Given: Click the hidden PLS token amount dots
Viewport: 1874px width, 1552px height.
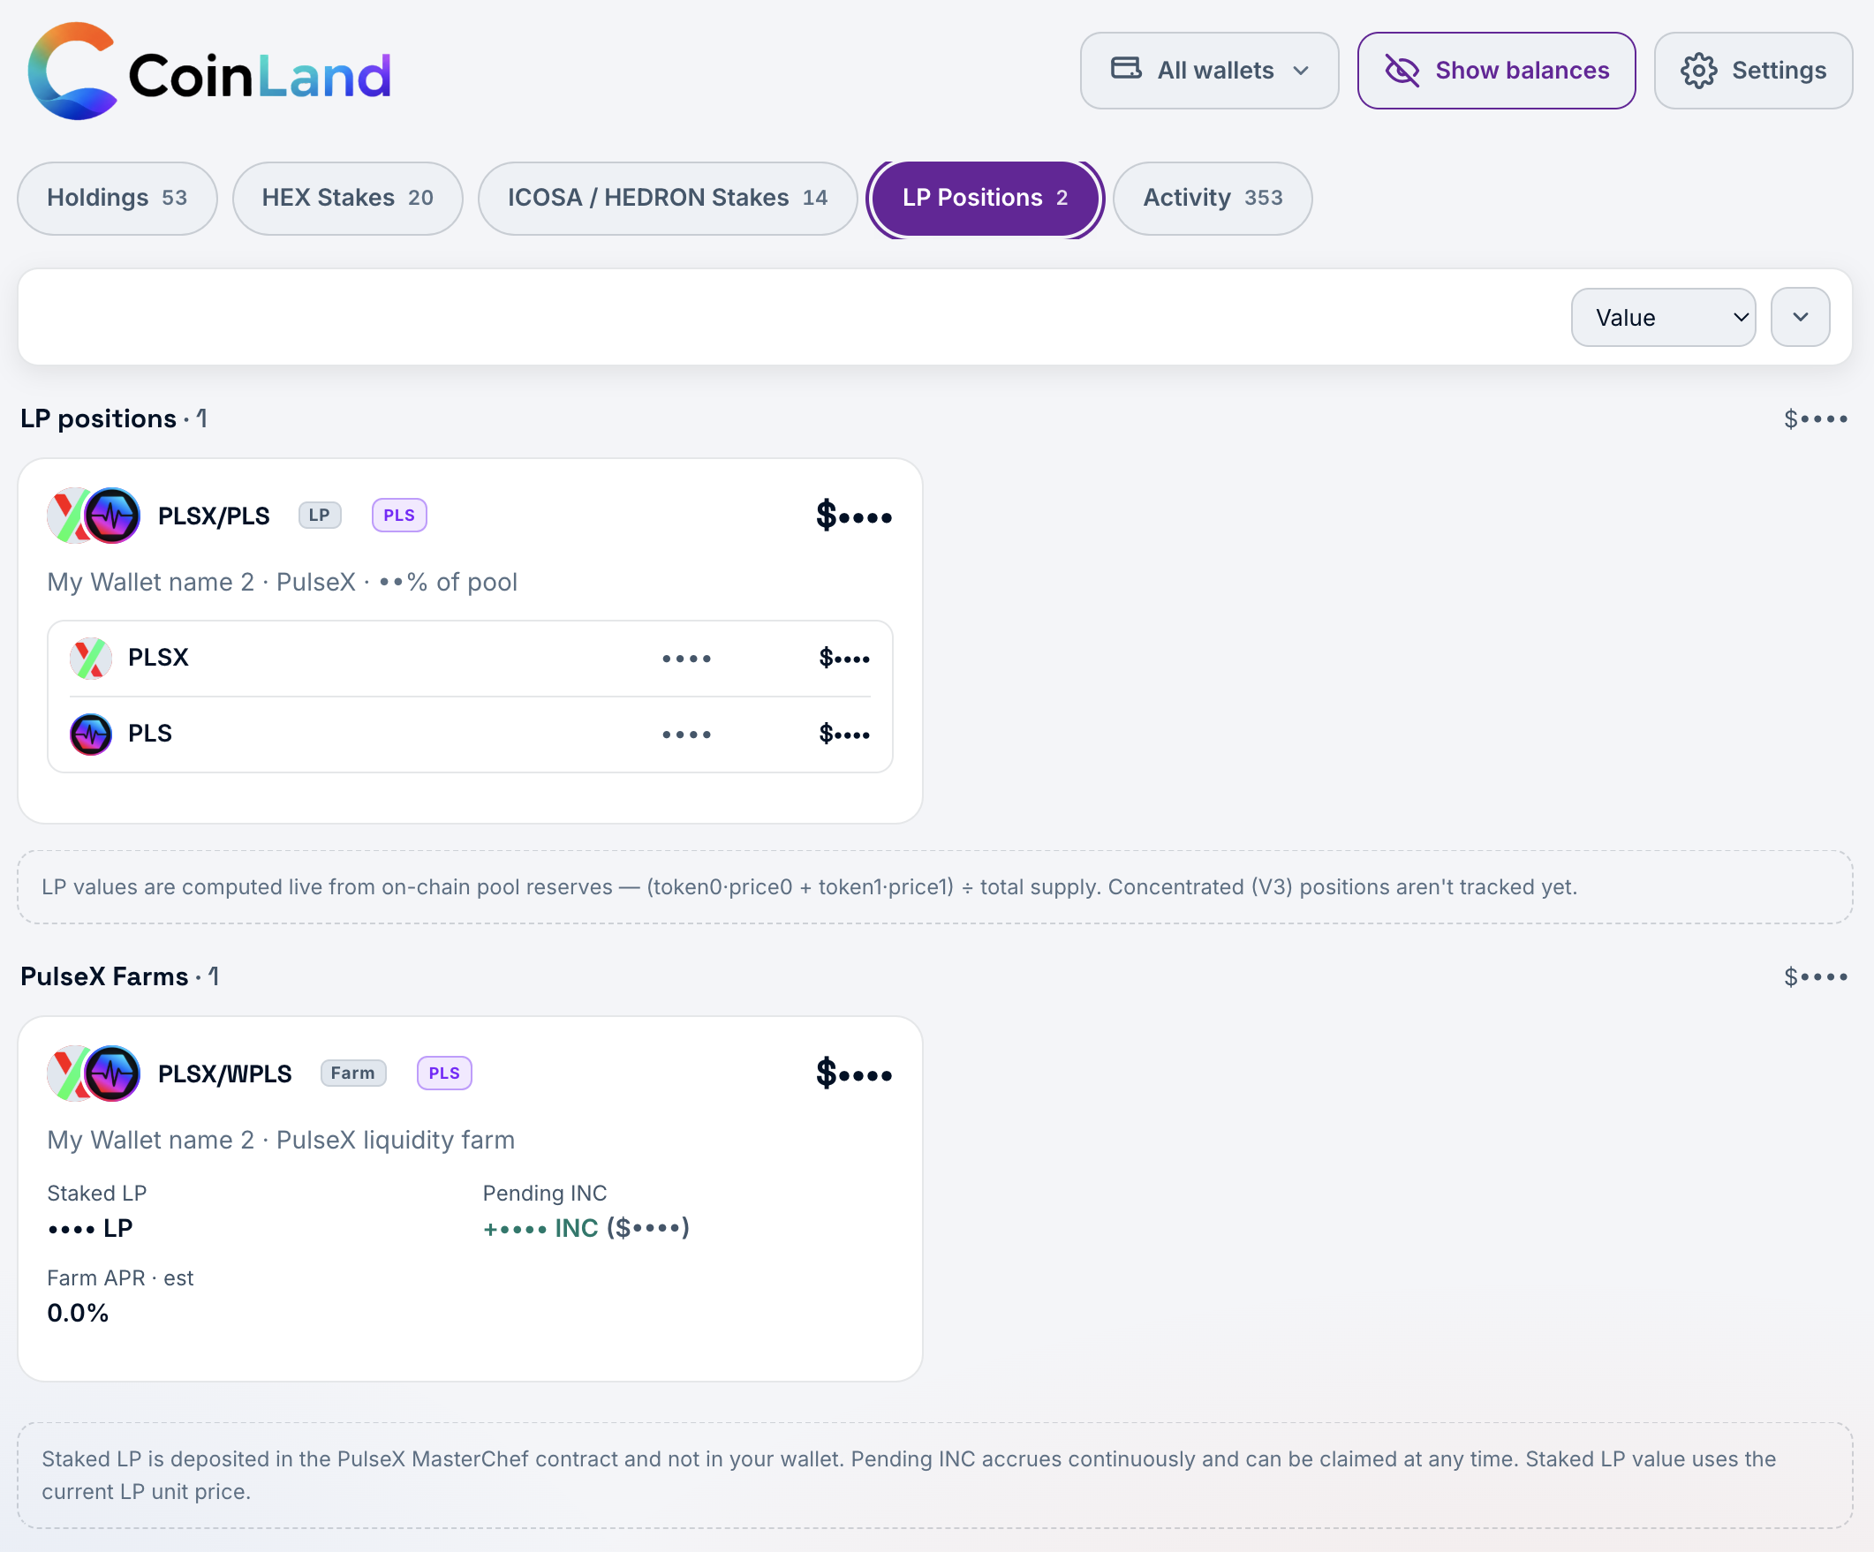Looking at the screenshot, I should (686, 735).
